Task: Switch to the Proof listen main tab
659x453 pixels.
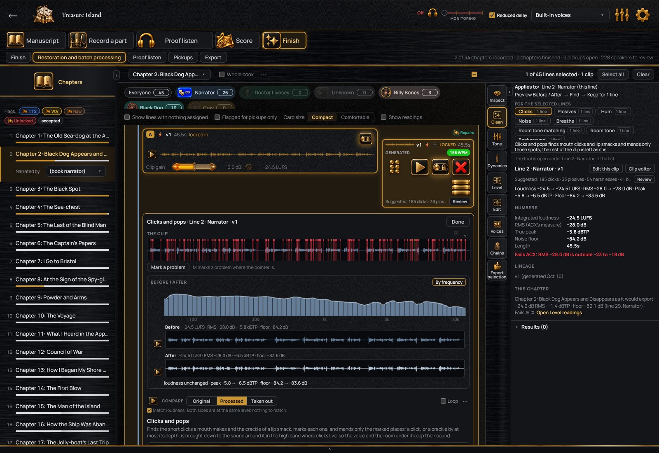Action: (x=175, y=41)
